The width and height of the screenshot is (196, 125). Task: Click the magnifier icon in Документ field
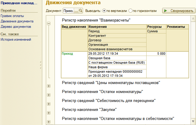(81, 11)
